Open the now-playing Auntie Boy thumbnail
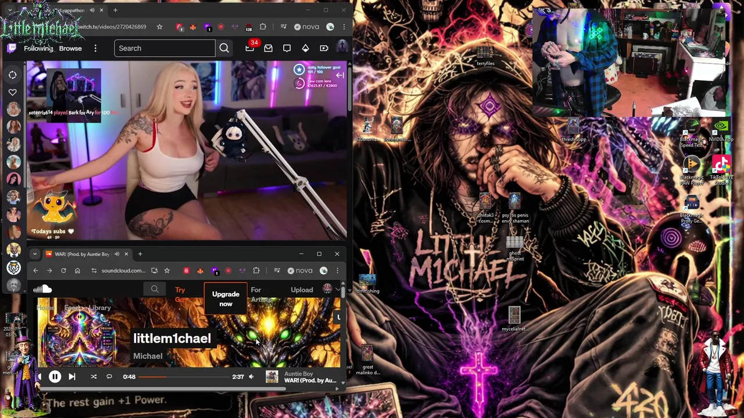This screenshot has height=418, width=744. click(272, 377)
